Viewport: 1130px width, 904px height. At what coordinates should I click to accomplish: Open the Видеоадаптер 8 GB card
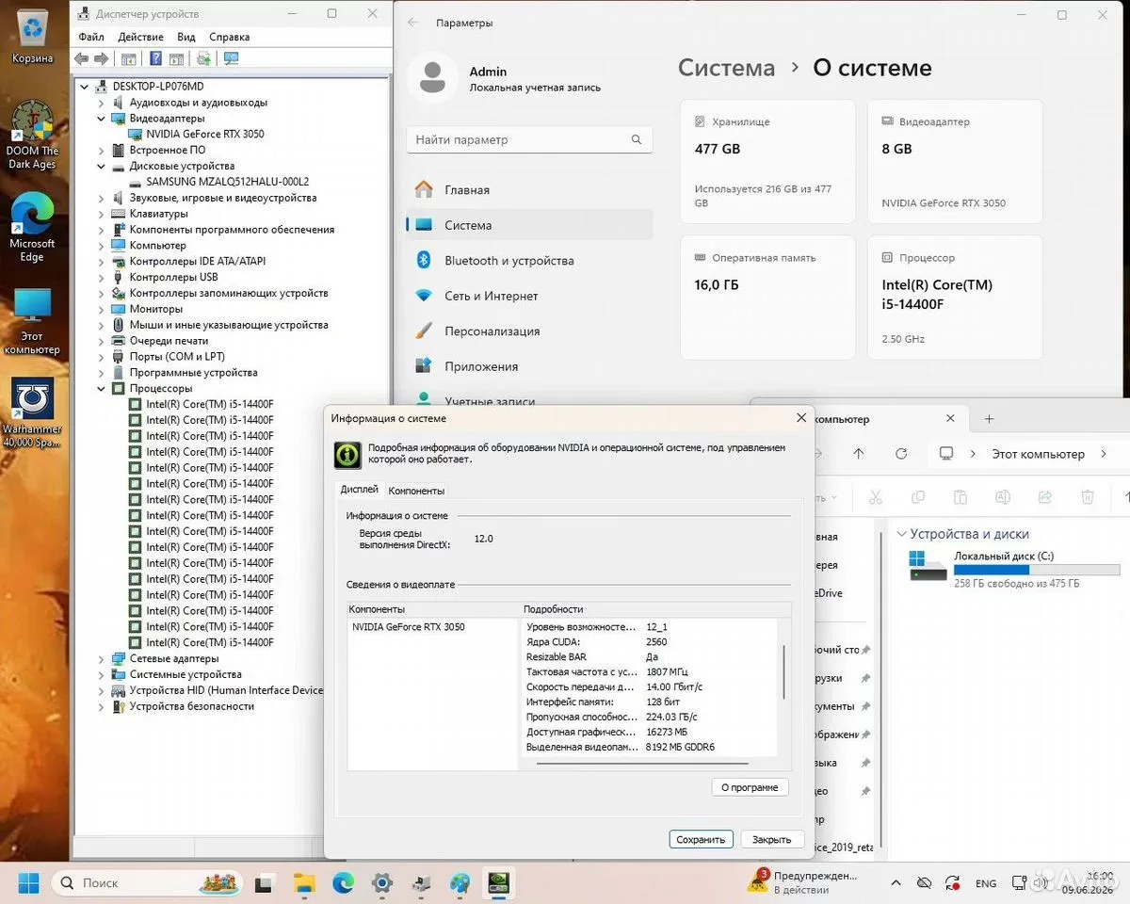(955, 163)
